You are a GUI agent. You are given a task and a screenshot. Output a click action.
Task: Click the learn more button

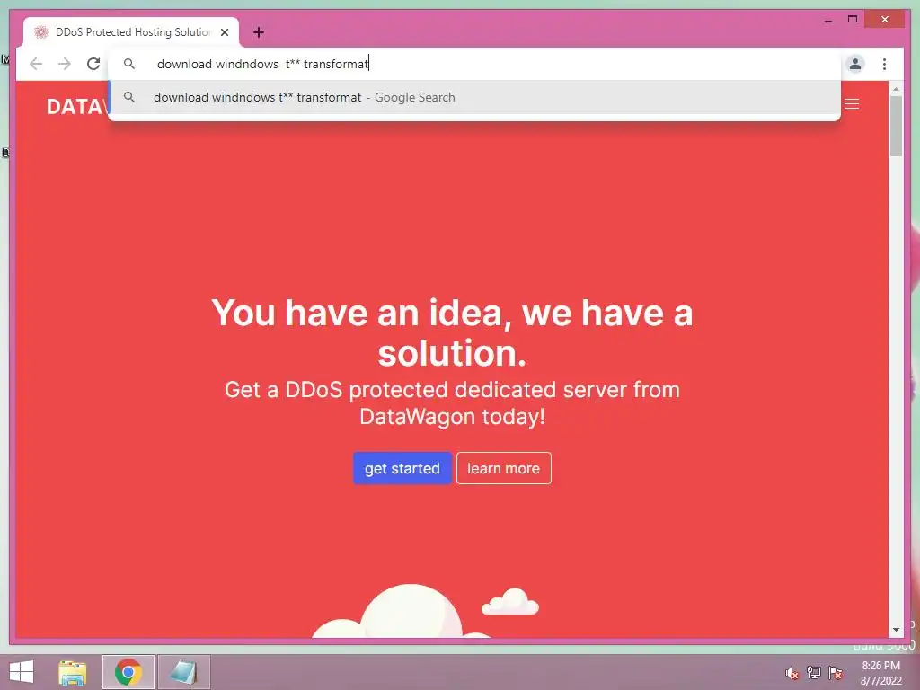pyautogui.click(x=503, y=468)
